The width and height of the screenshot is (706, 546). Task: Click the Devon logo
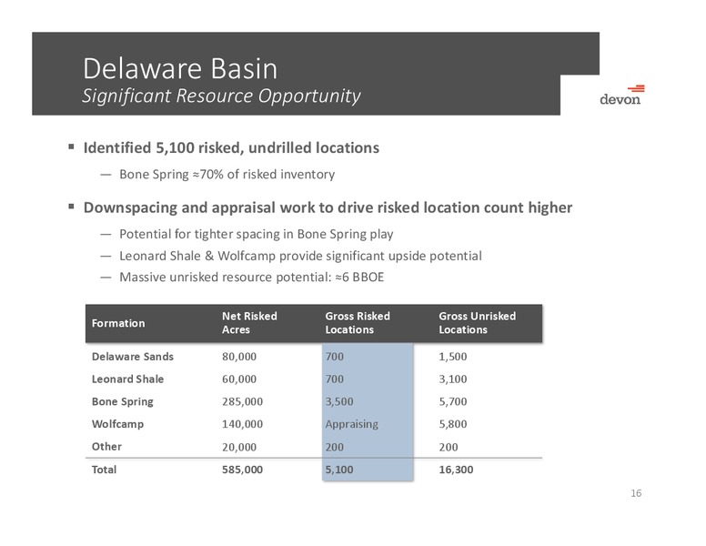621,95
